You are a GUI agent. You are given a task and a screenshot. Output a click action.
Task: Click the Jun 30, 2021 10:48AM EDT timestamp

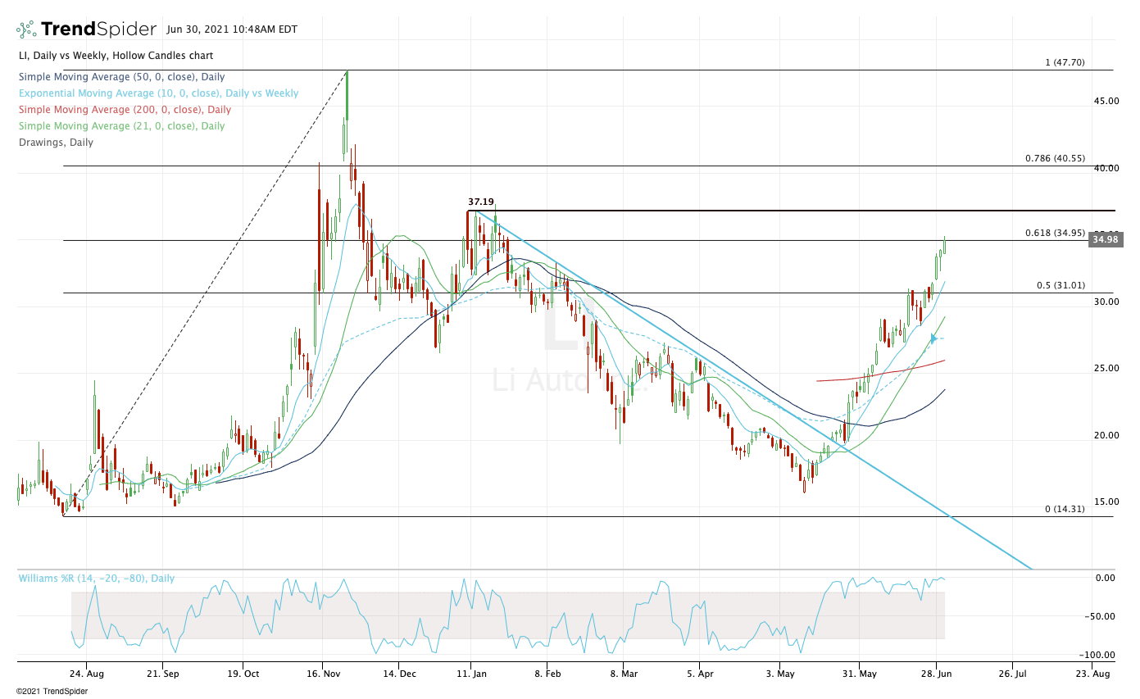(x=232, y=30)
